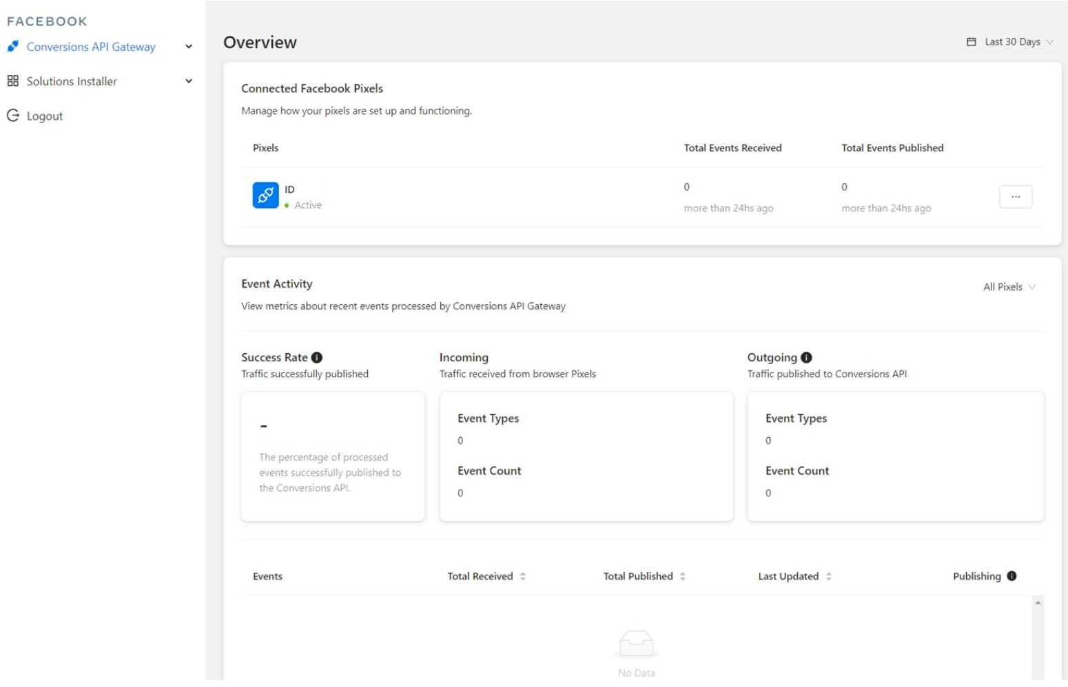This screenshot has height=687, width=1068.
Task: Click the Connected Facebook Pixels heading
Action: (312, 88)
